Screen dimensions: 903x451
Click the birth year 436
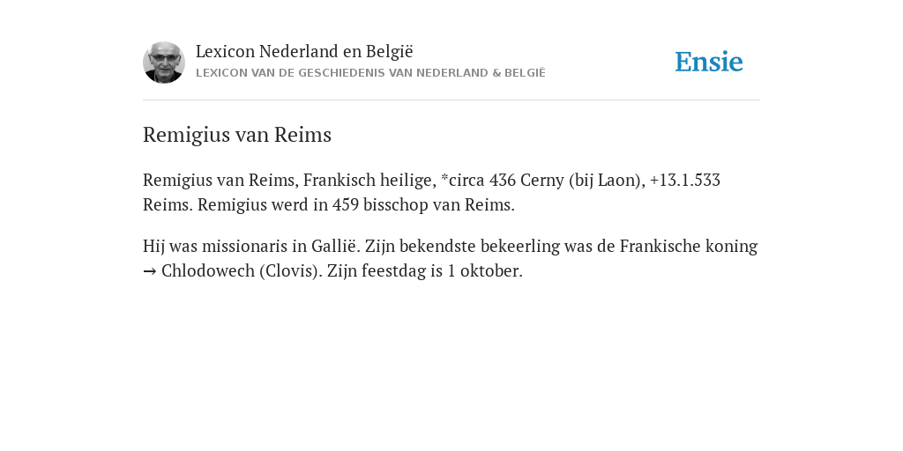pos(502,181)
